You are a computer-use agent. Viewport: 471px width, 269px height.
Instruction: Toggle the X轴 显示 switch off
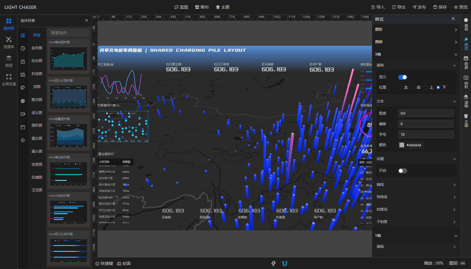click(403, 77)
